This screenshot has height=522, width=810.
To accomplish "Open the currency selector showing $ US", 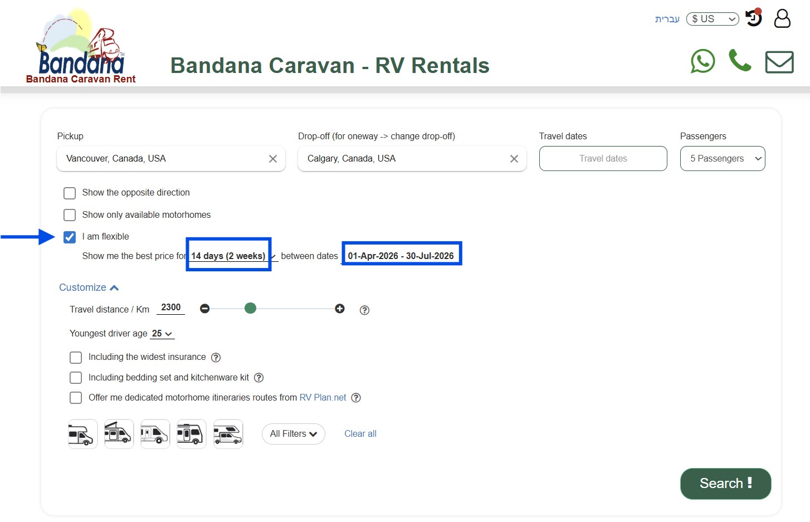I will pos(713,18).
